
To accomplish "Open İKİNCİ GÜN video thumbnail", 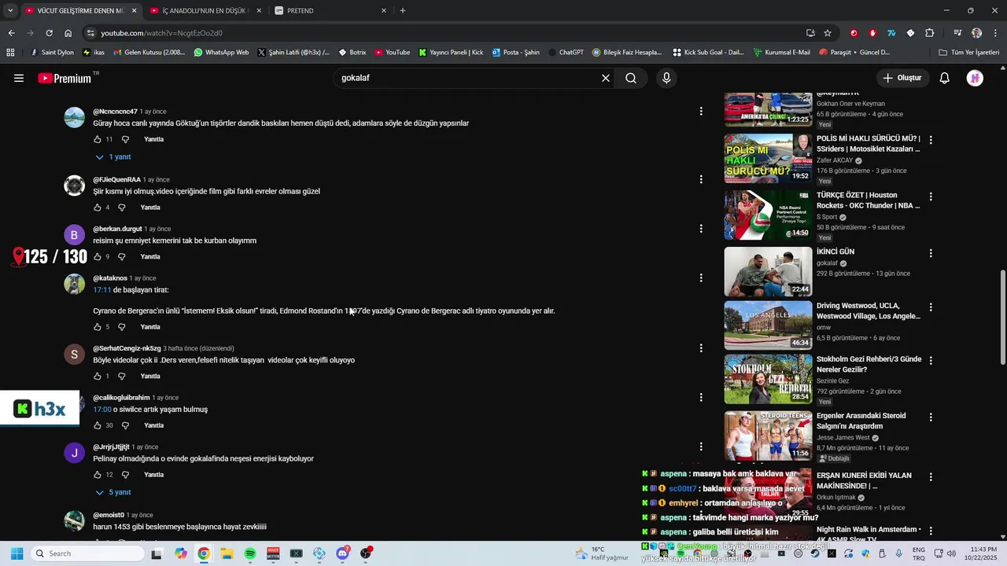I will [768, 271].
